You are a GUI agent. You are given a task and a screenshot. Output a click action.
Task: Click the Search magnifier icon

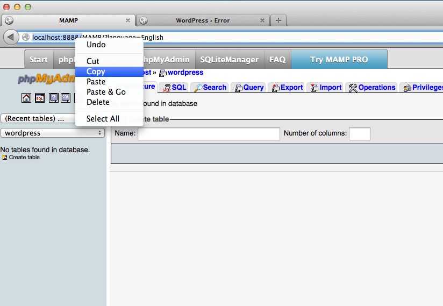click(198, 88)
